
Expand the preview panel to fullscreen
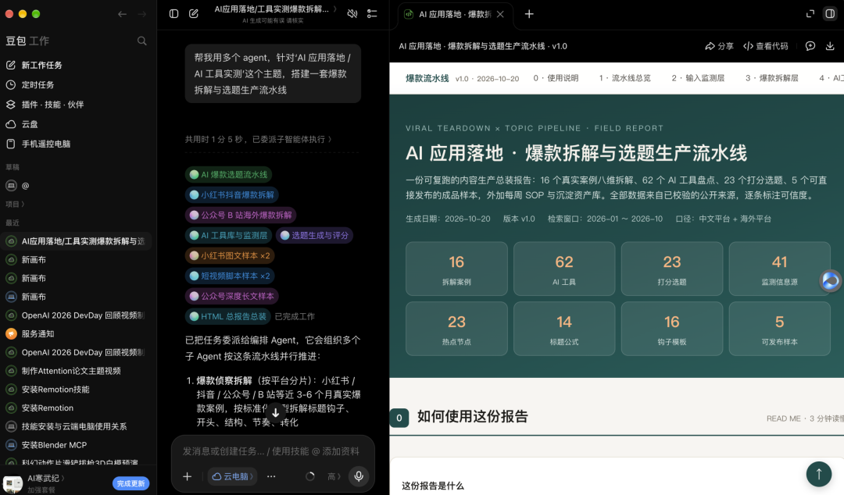click(x=810, y=14)
